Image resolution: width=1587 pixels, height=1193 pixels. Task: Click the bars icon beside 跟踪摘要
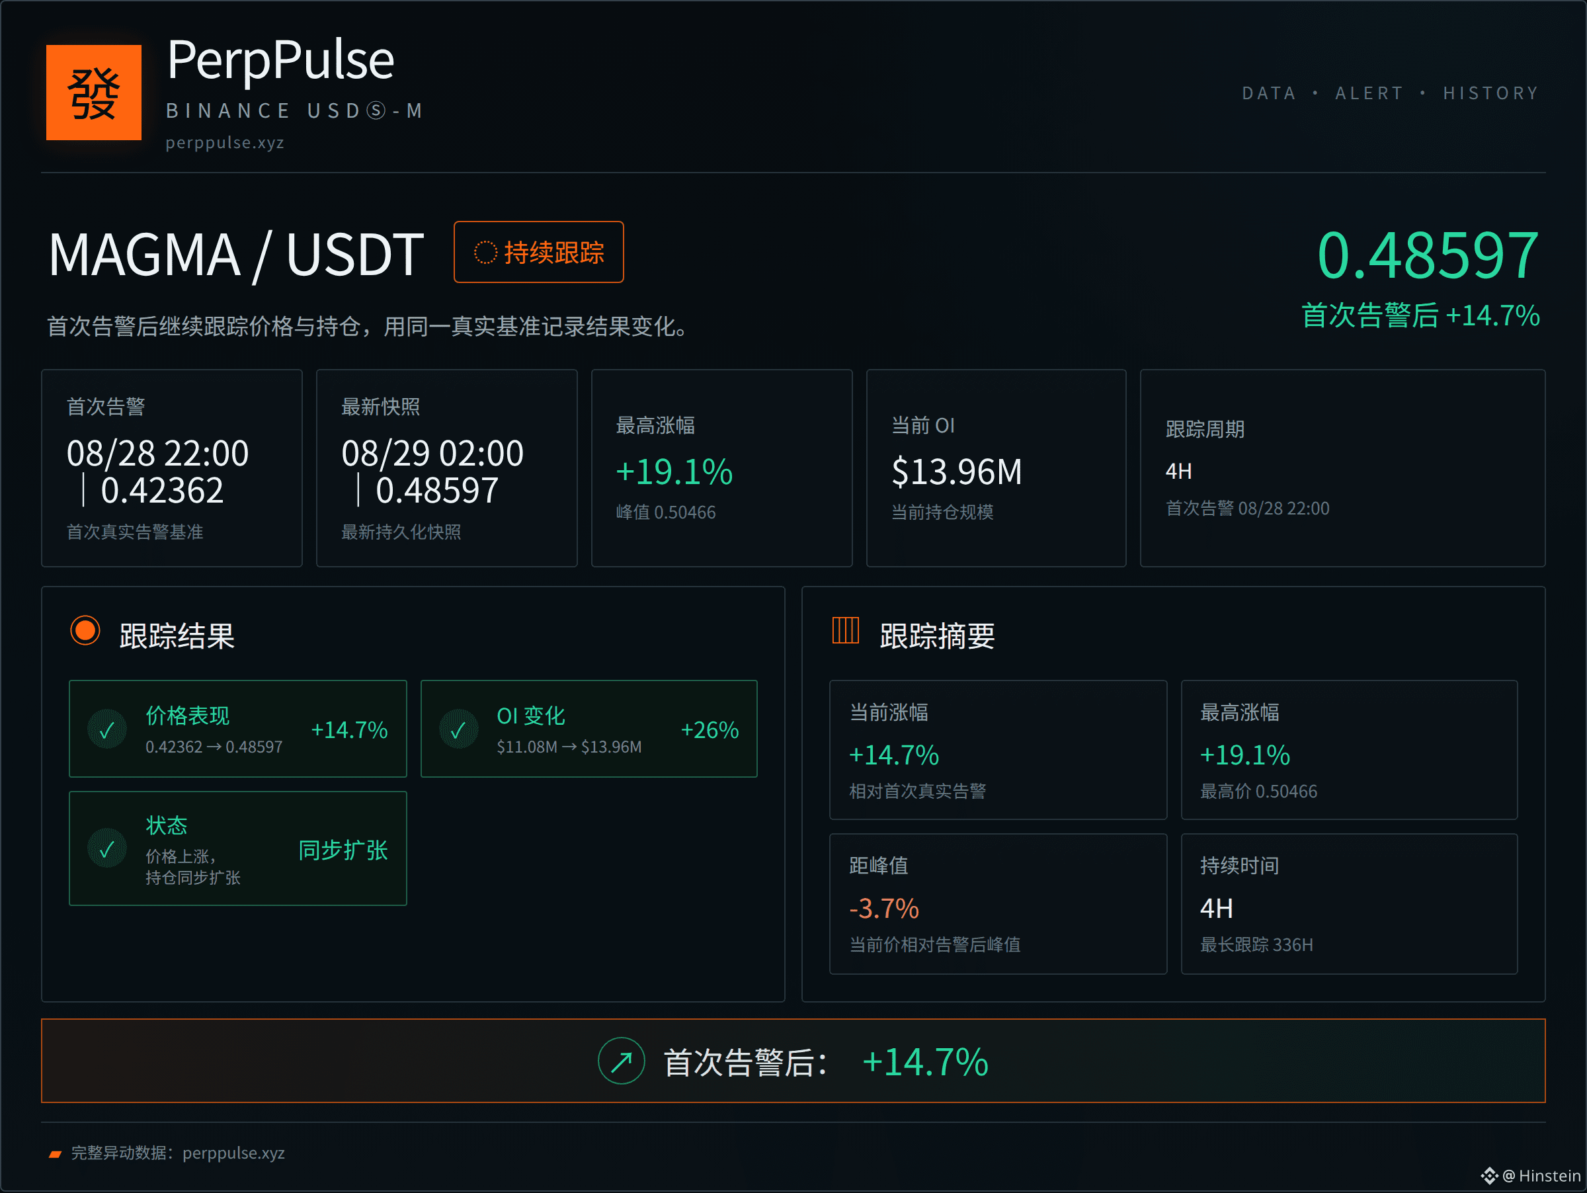(x=845, y=631)
